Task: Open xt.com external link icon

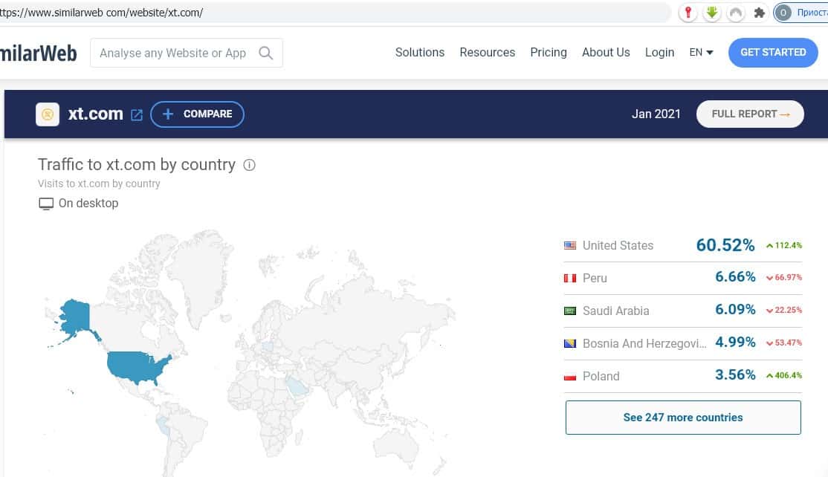Action: click(137, 114)
